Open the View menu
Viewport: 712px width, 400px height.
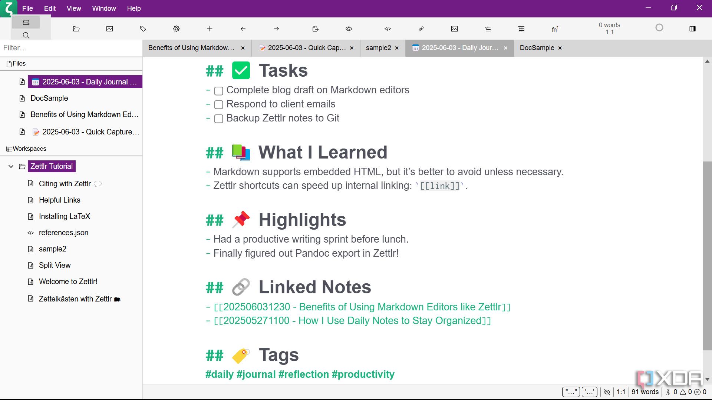coord(74,8)
